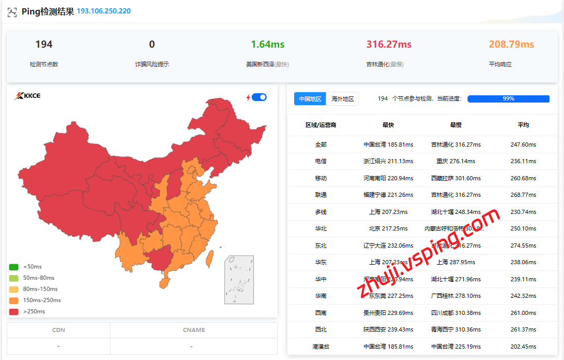The image size is (564, 360).
Task: Click the 平均 column header
Action: pyautogui.click(x=523, y=125)
